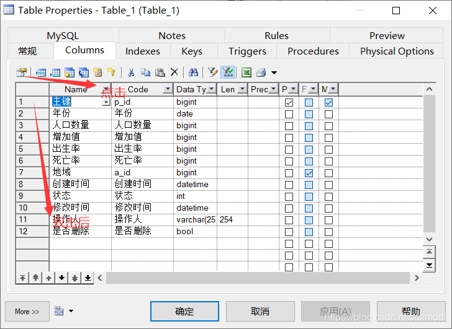This screenshot has width=452, height=329.
Task: Click the Data Type cell reading varchar(25
Action: pyautogui.click(x=195, y=220)
